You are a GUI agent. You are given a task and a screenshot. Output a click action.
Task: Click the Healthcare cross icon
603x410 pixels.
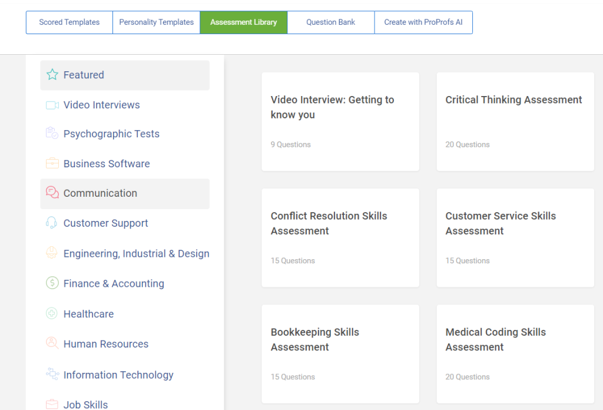52,314
